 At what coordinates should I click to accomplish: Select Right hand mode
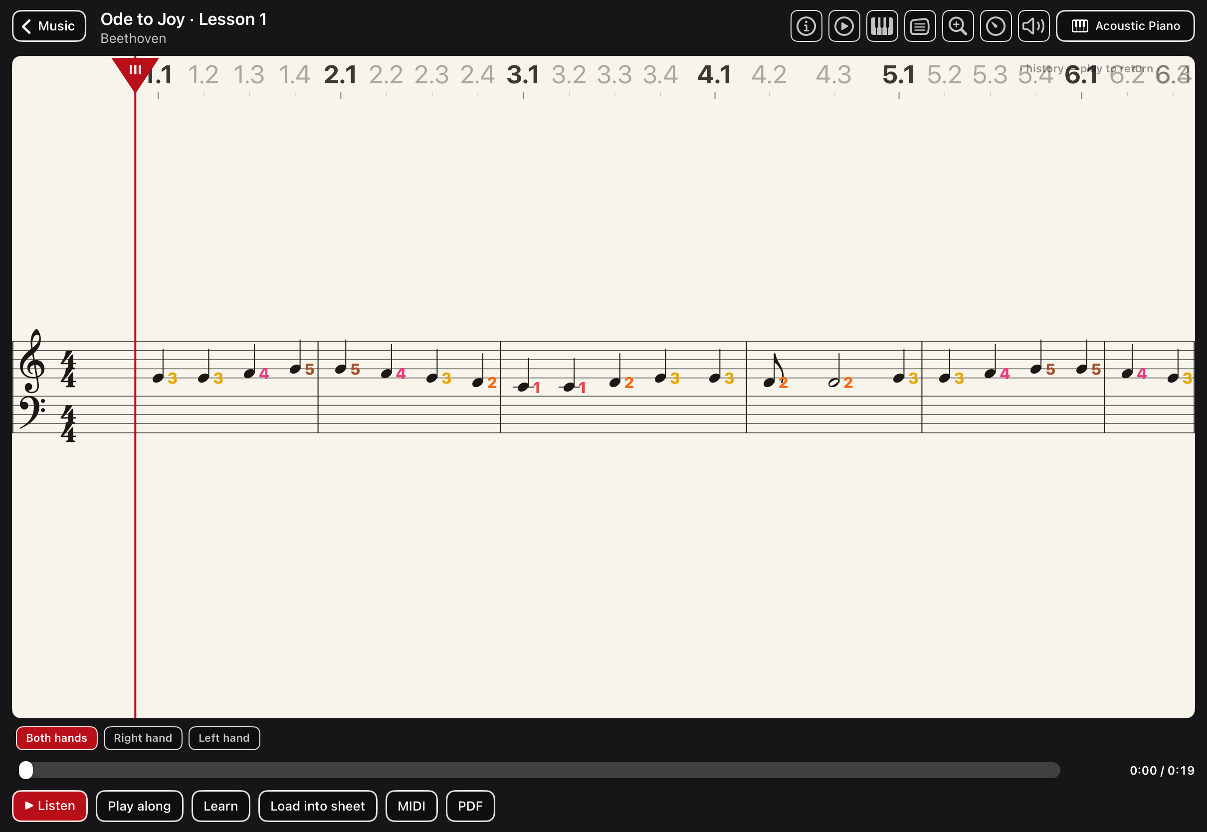coord(143,738)
